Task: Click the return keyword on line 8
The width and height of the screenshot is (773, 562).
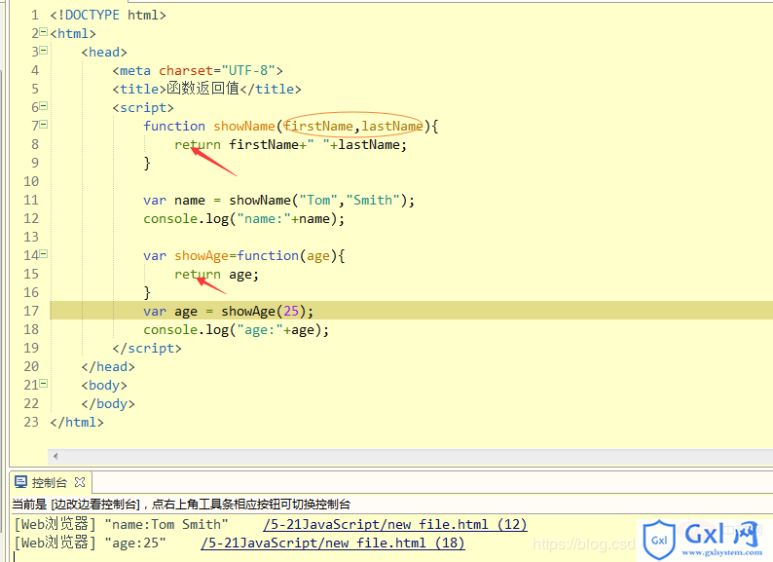Action: point(198,145)
